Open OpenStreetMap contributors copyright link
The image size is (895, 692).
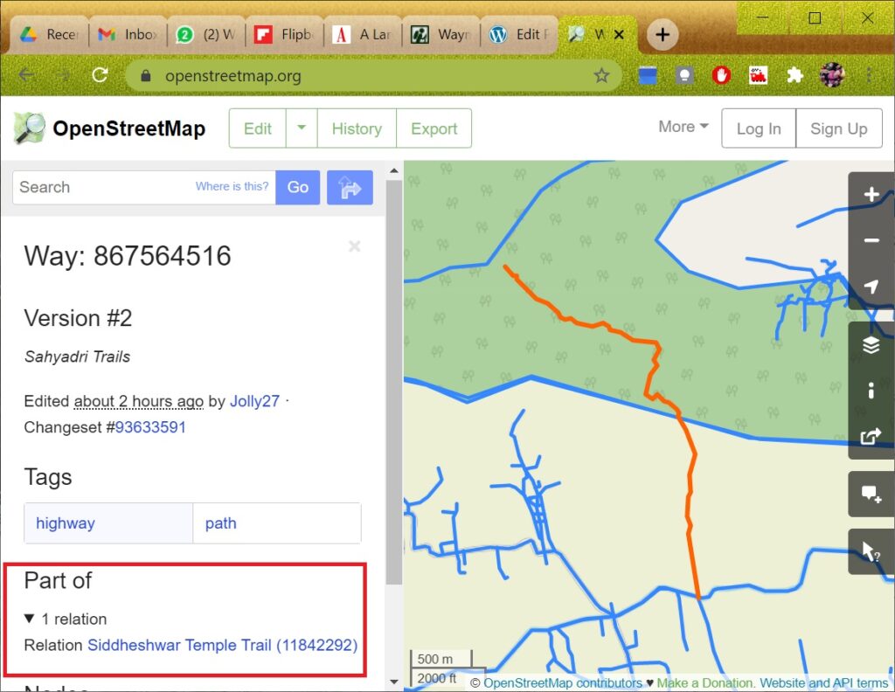pyautogui.click(x=563, y=683)
